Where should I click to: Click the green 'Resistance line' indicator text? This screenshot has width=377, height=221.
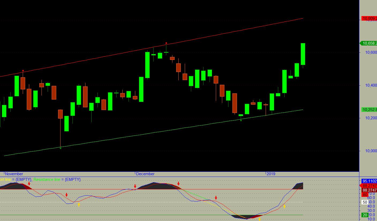47,180
